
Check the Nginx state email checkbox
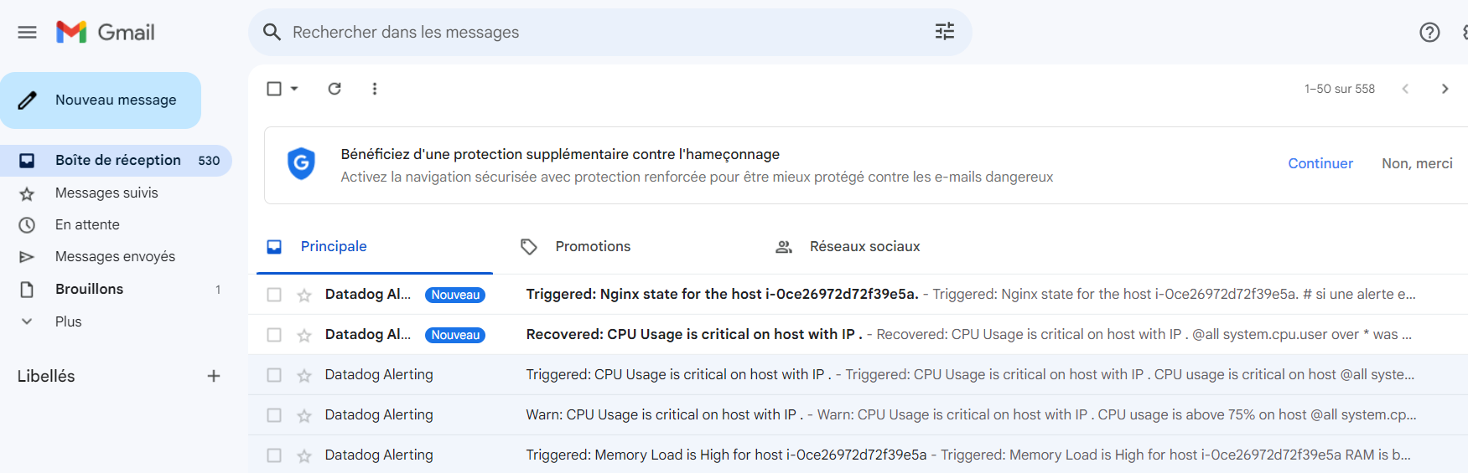point(274,295)
